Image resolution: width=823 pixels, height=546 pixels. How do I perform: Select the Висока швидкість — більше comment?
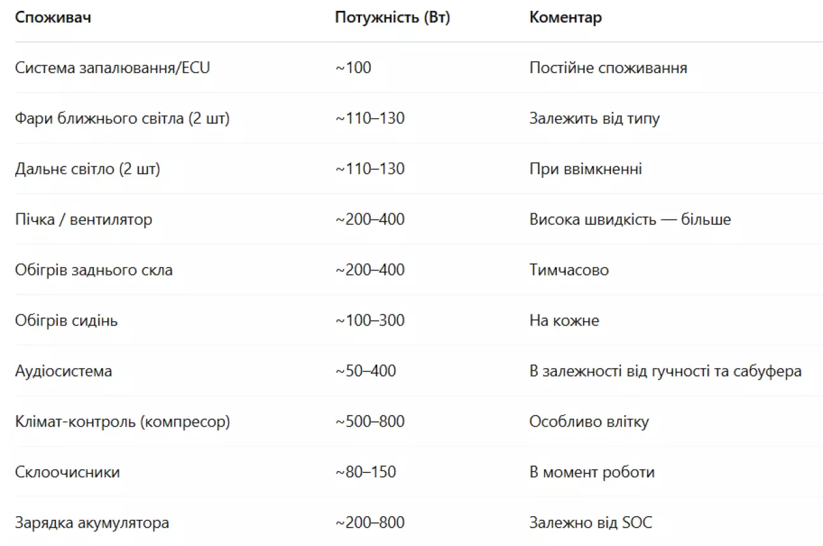[x=630, y=220]
